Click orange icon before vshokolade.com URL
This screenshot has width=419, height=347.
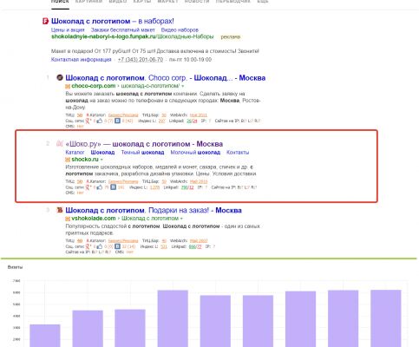click(68, 219)
